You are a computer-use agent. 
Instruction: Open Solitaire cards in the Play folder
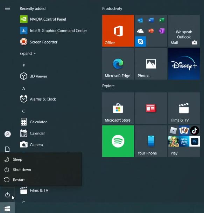click(184, 131)
